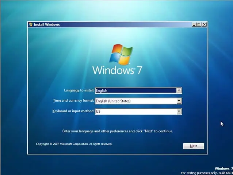Image resolution: width=233 pixels, height=175 pixels.
Task: Minimize the Install Windows dialog
Action: tap(194, 24)
